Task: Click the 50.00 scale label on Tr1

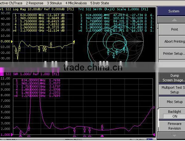Action: point(6,13)
